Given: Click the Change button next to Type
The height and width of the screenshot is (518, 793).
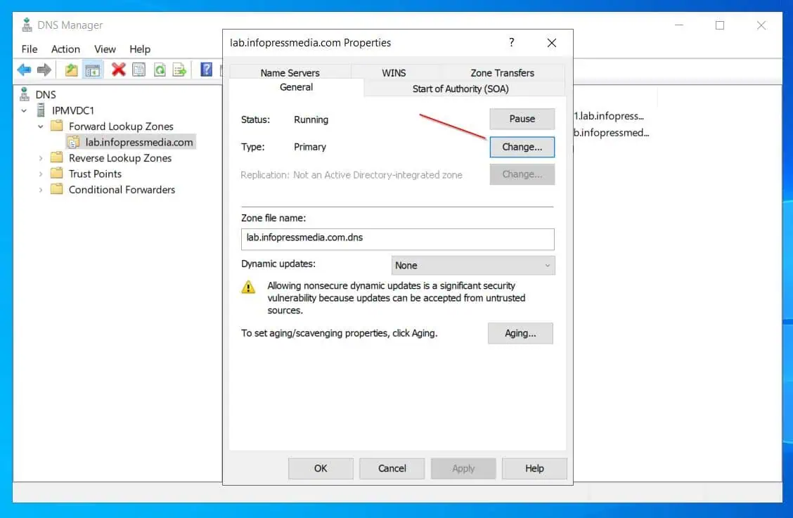Looking at the screenshot, I should tap(522, 147).
